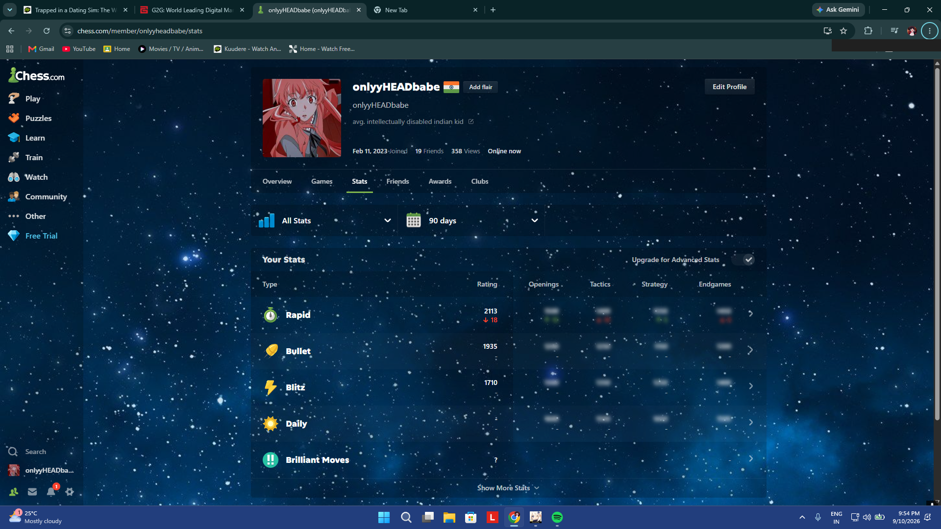Click the Brilliant Moves exclamation icon

(x=271, y=459)
